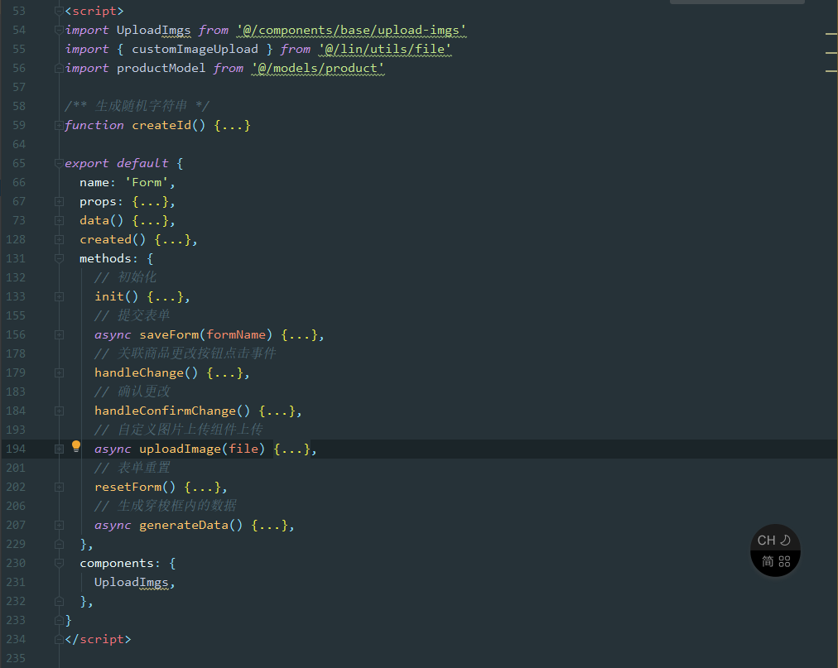The image size is (838, 668).
Task: Collapse the import statements fold marker
Action: [59, 31]
